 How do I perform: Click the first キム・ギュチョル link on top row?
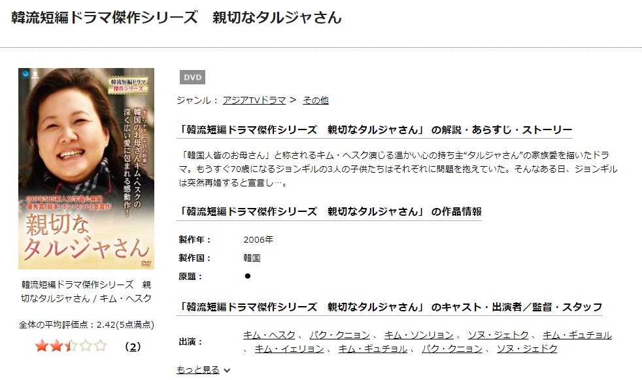577,335
